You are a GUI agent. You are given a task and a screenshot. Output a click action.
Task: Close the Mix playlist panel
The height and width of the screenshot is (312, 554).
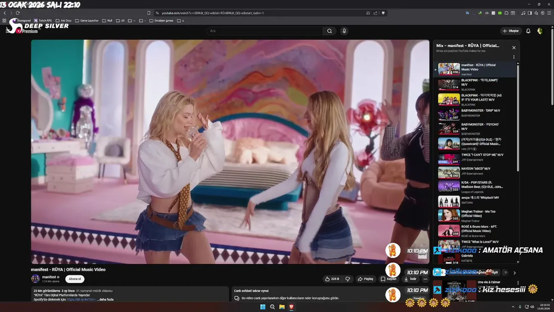pyautogui.click(x=514, y=48)
